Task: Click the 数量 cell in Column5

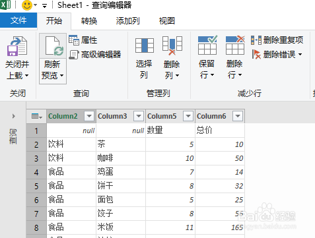Action: click(170, 131)
